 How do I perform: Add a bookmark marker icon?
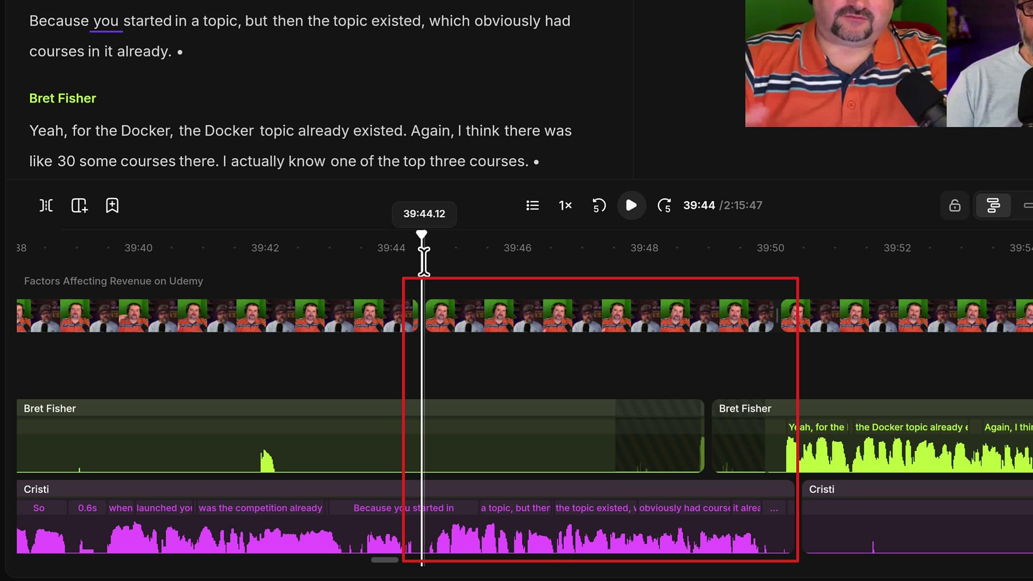(x=112, y=206)
